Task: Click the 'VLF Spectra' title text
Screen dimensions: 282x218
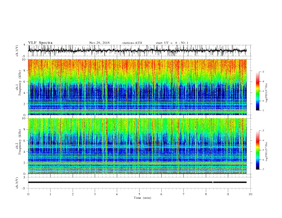Action: [x=40, y=43]
